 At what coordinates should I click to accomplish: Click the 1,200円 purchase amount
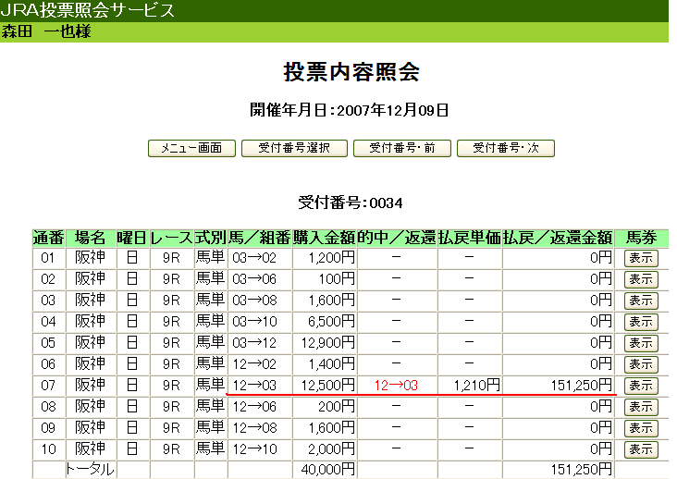tap(331, 258)
